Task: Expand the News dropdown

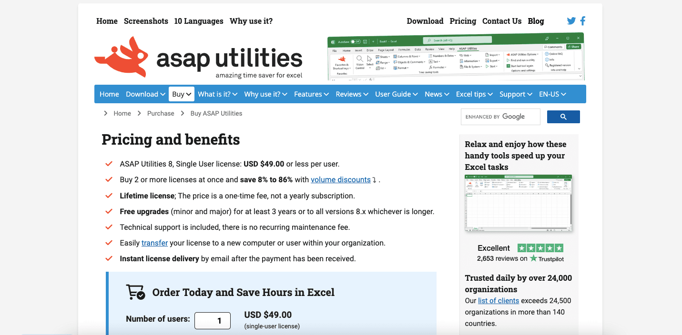Action: point(437,94)
